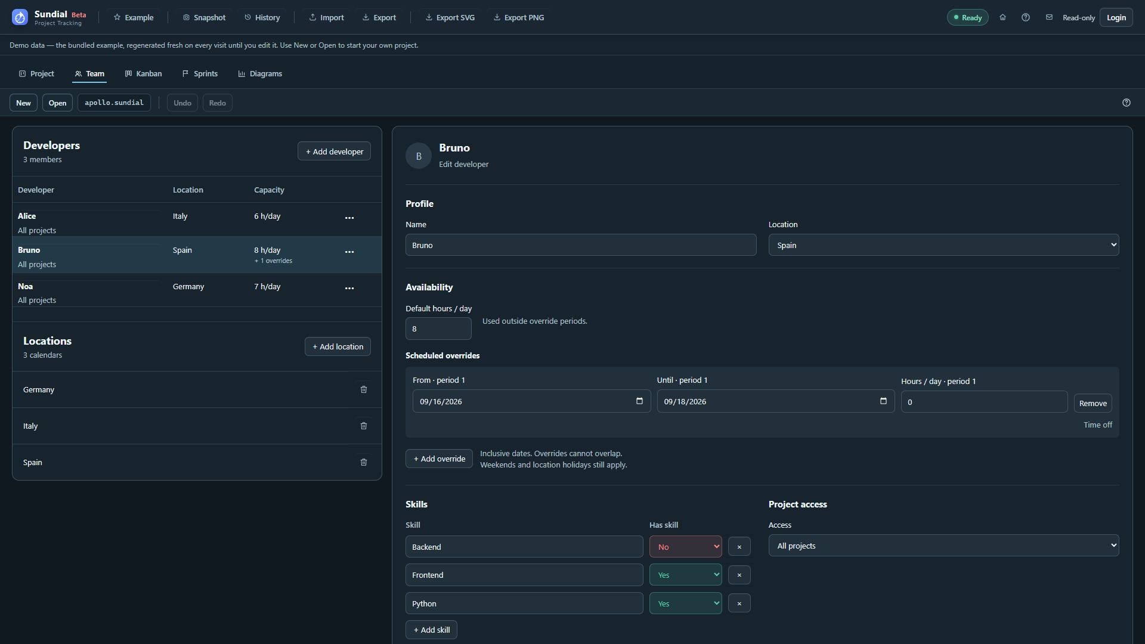Click the Login button

pos(1116,17)
